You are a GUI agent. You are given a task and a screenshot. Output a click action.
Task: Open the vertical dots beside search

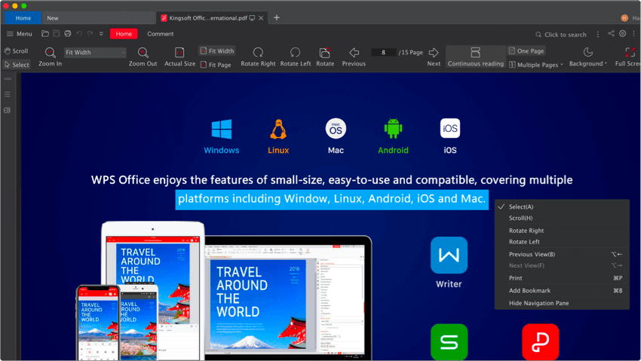pos(598,35)
